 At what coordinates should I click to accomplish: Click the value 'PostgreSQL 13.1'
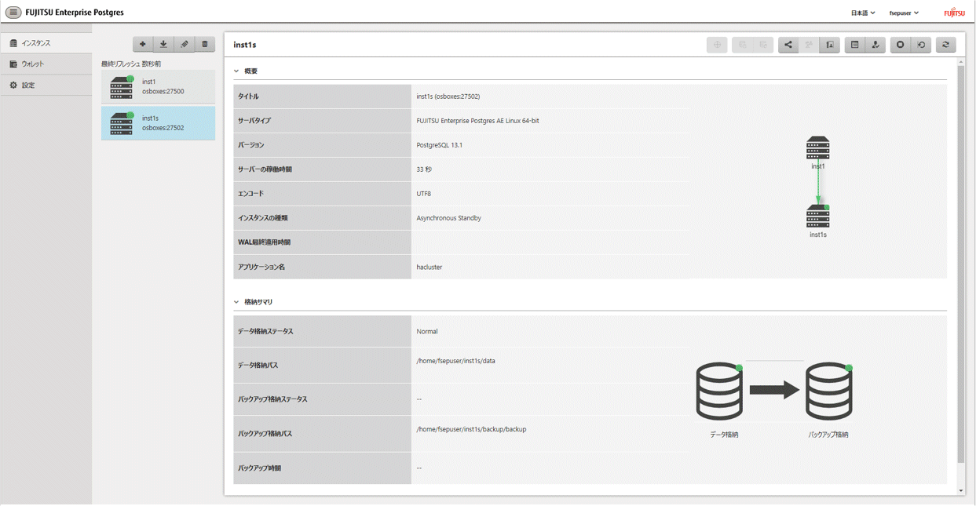pos(440,145)
